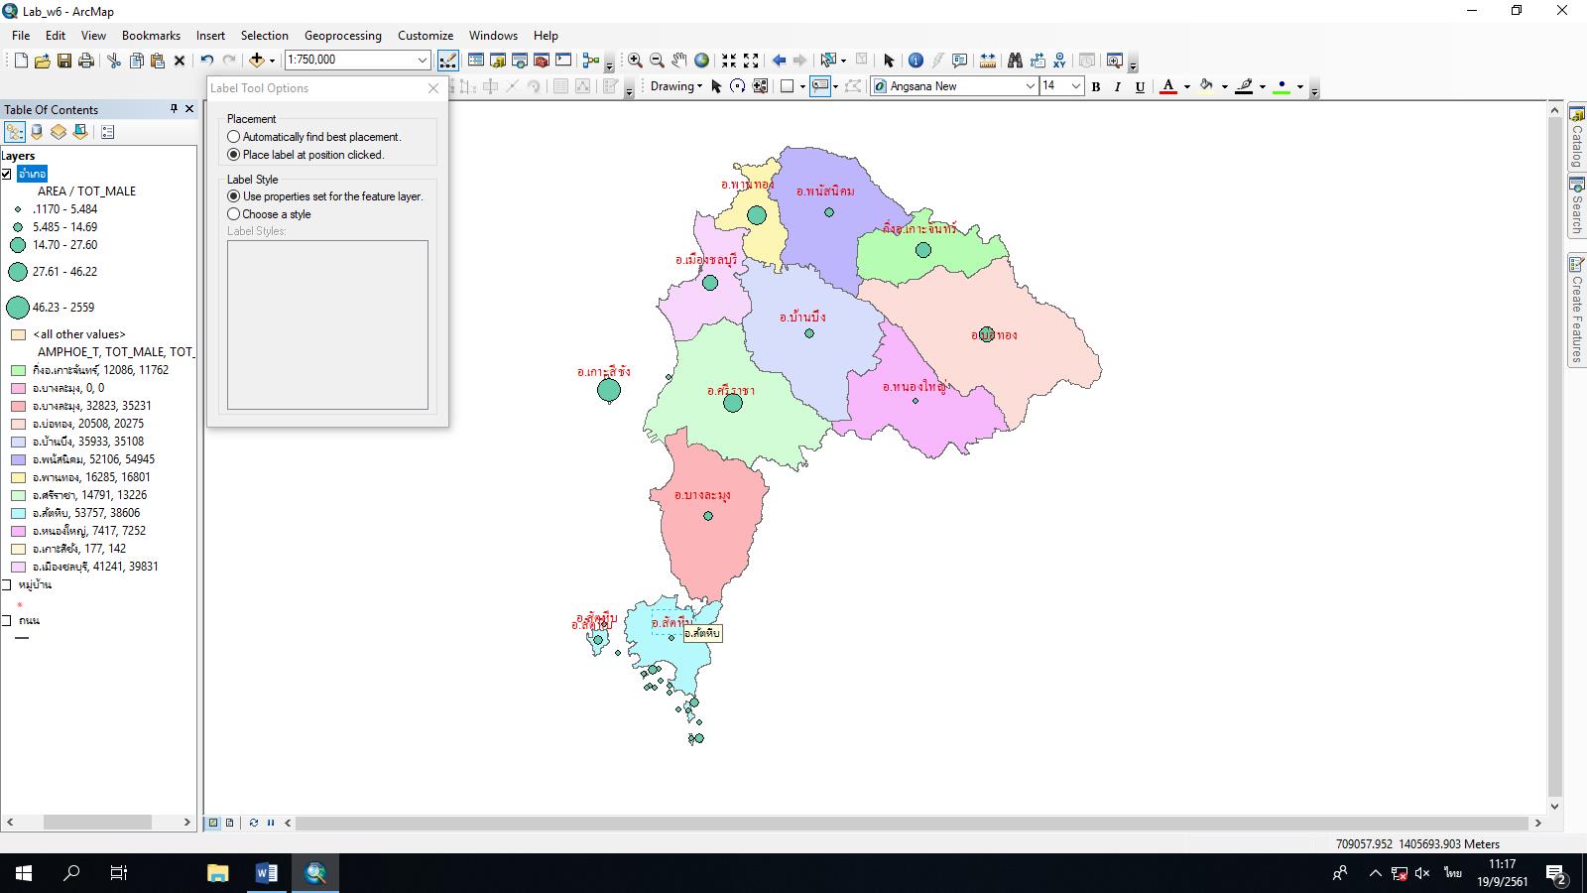Select the Zoom In magnifier tool
The width and height of the screenshot is (1587, 893).
pyautogui.click(x=635, y=61)
